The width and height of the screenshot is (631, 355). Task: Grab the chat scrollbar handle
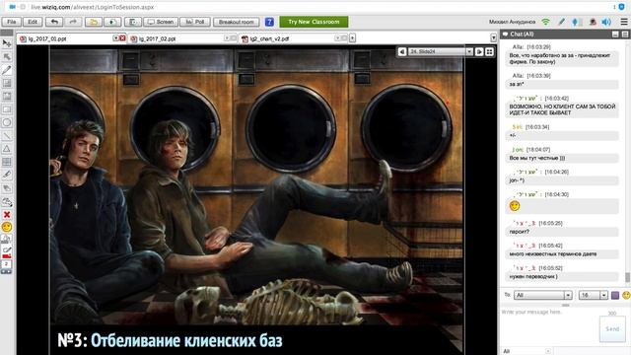pos(627,277)
